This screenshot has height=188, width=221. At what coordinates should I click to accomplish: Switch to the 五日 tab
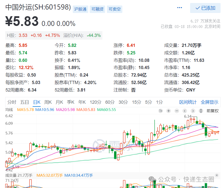24,102
